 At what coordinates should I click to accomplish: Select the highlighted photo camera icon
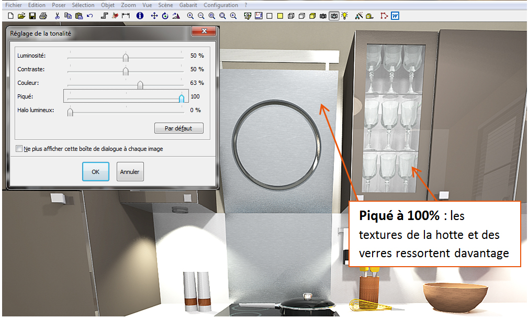[x=334, y=16]
